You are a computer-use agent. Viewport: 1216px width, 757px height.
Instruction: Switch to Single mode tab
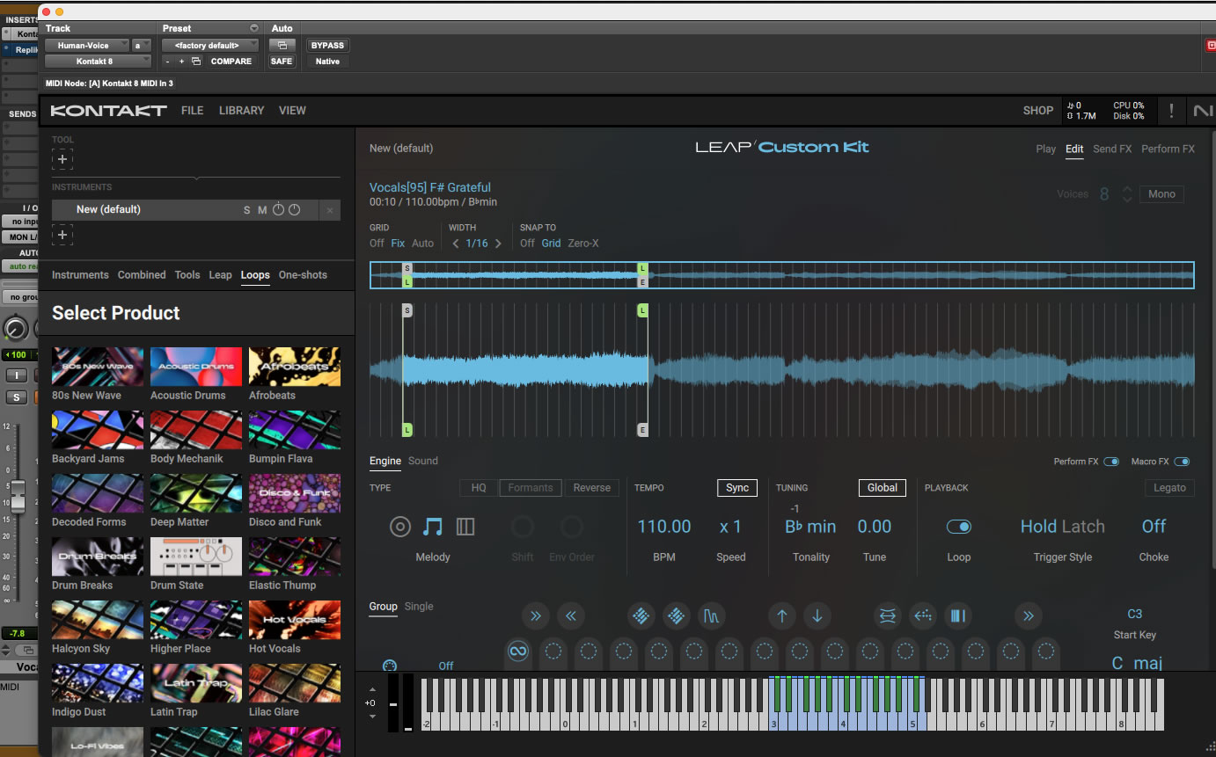click(419, 607)
